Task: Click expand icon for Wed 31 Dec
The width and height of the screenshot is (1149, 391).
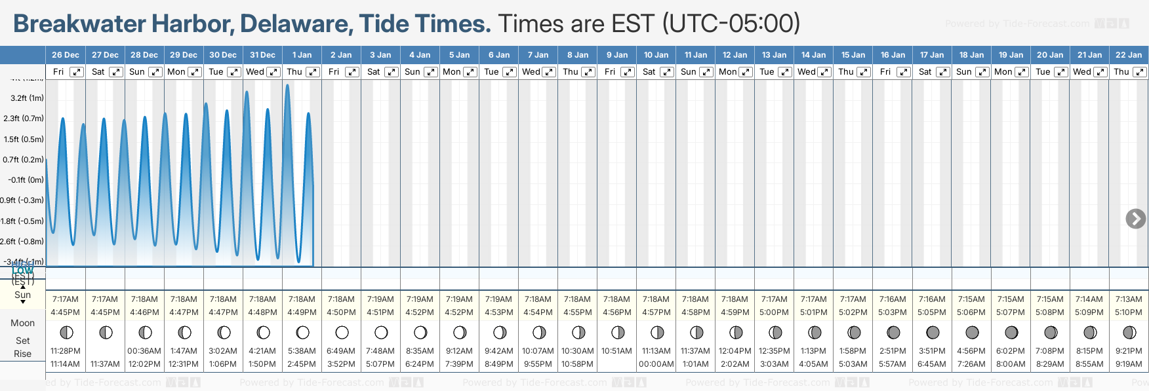Action: pos(273,72)
